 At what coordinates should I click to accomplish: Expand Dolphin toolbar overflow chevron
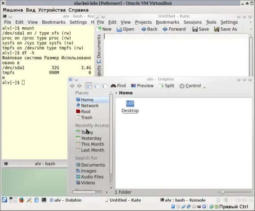pos(205,88)
